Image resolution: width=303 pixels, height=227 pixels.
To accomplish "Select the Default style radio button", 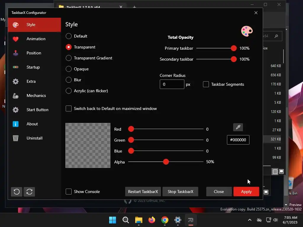I will pos(69,36).
